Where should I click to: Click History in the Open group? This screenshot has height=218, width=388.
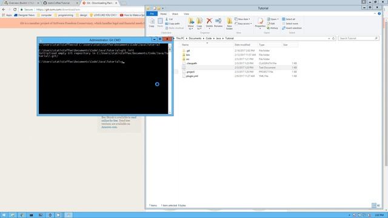tap(272, 28)
